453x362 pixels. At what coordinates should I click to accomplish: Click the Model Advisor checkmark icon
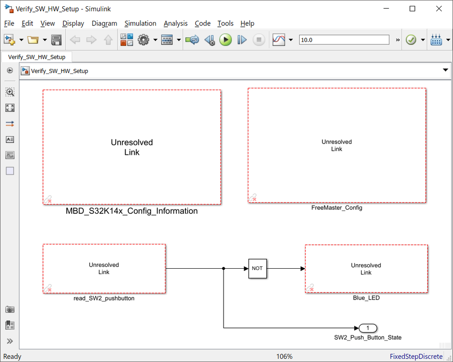(411, 40)
